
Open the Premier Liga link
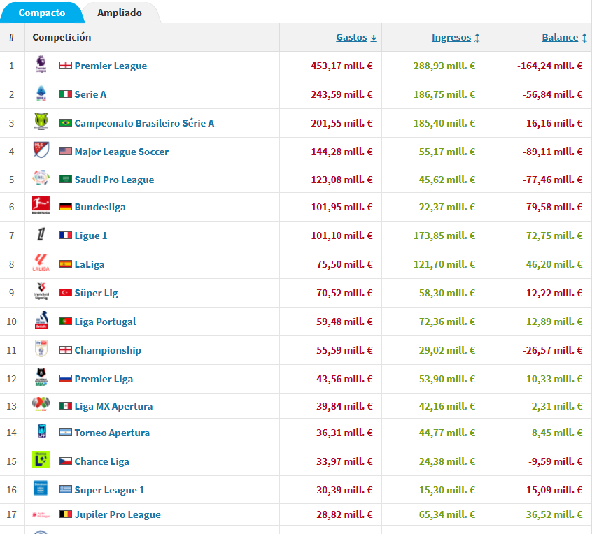pyautogui.click(x=104, y=379)
